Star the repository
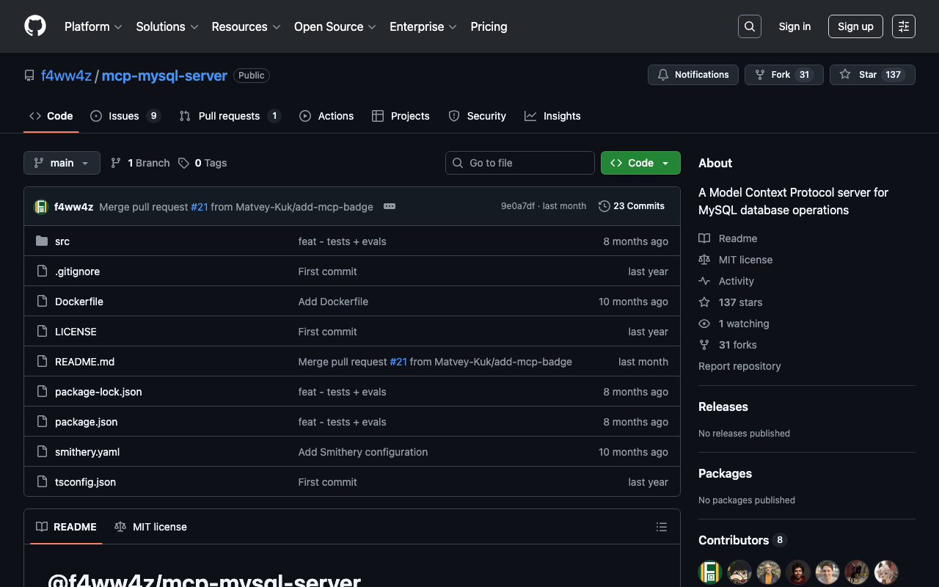 tap(859, 75)
